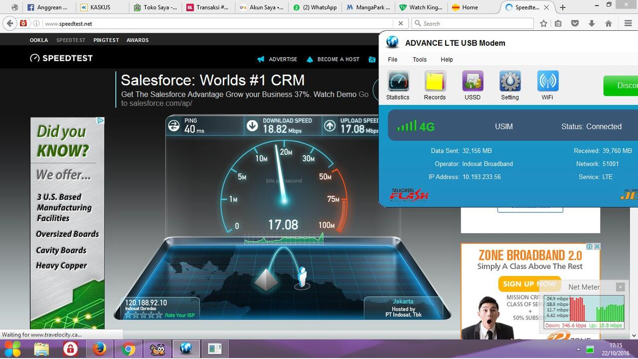Click the SIGN UP NOW ad button
This screenshot has height=359, width=638.
click(x=529, y=284)
